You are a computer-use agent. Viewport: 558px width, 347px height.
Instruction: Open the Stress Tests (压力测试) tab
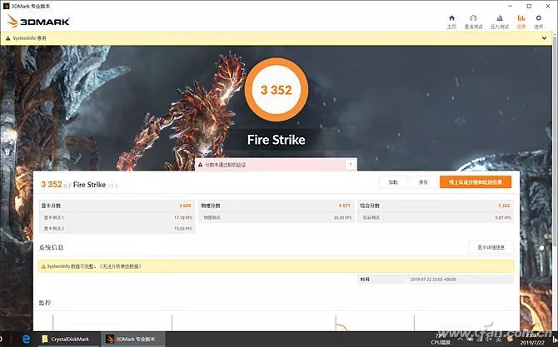tap(500, 22)
